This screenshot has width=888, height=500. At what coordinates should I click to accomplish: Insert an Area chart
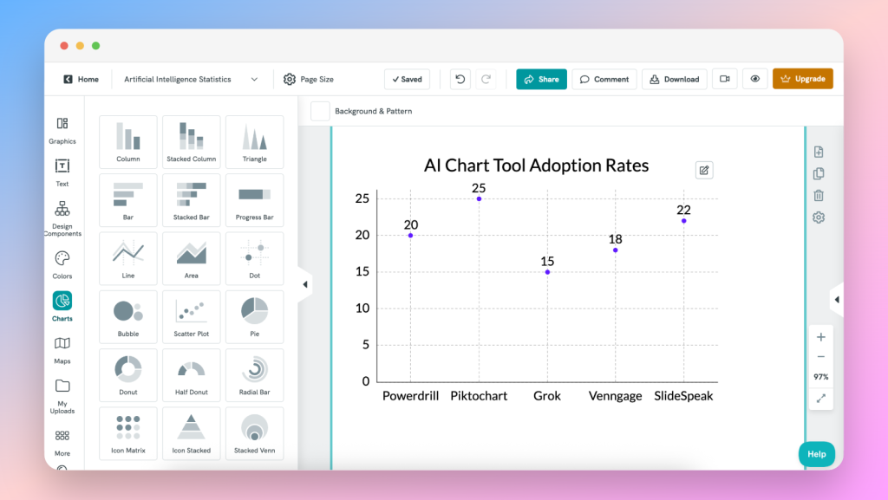point(192,258)
